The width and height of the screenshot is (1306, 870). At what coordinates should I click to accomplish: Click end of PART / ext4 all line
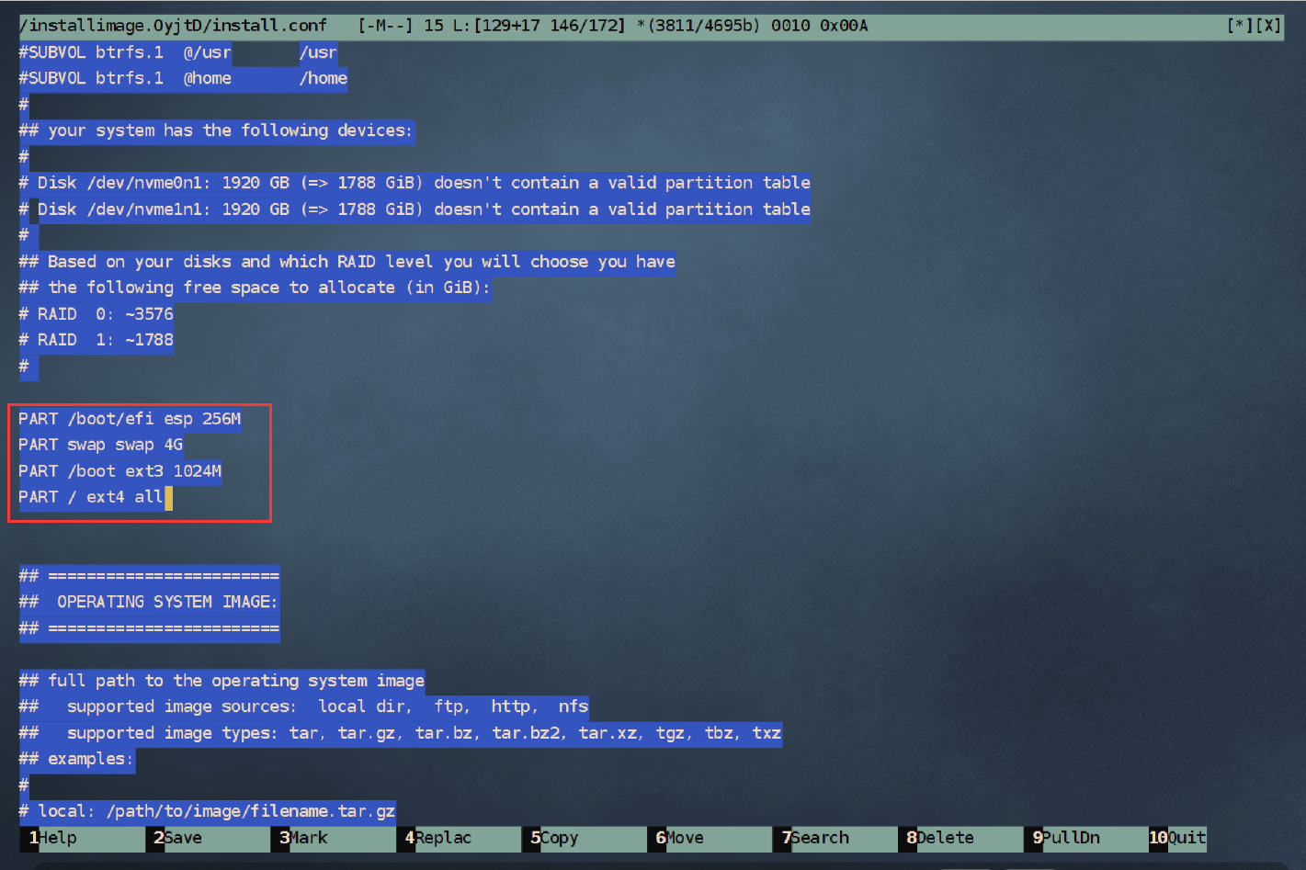tap(168, 498)
